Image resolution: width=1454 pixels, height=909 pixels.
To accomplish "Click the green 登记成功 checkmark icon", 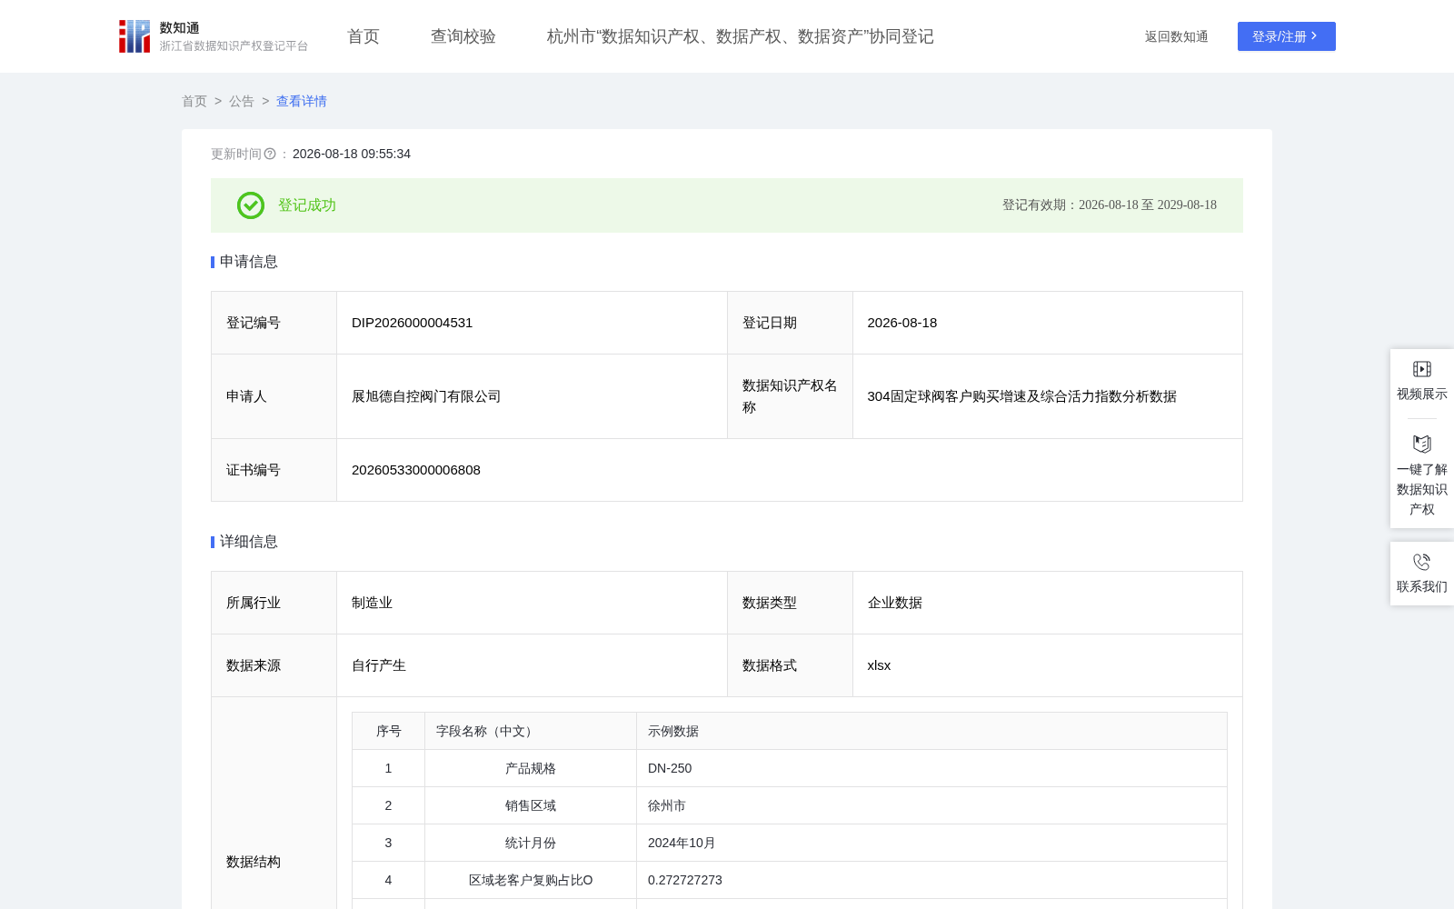I will (251, 205).
